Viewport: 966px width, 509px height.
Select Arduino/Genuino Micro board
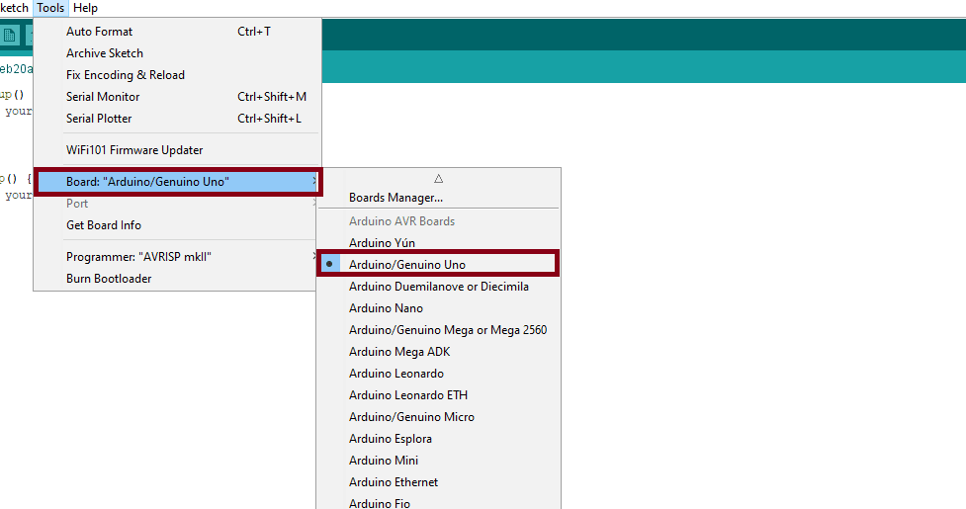tap(438, 417)
